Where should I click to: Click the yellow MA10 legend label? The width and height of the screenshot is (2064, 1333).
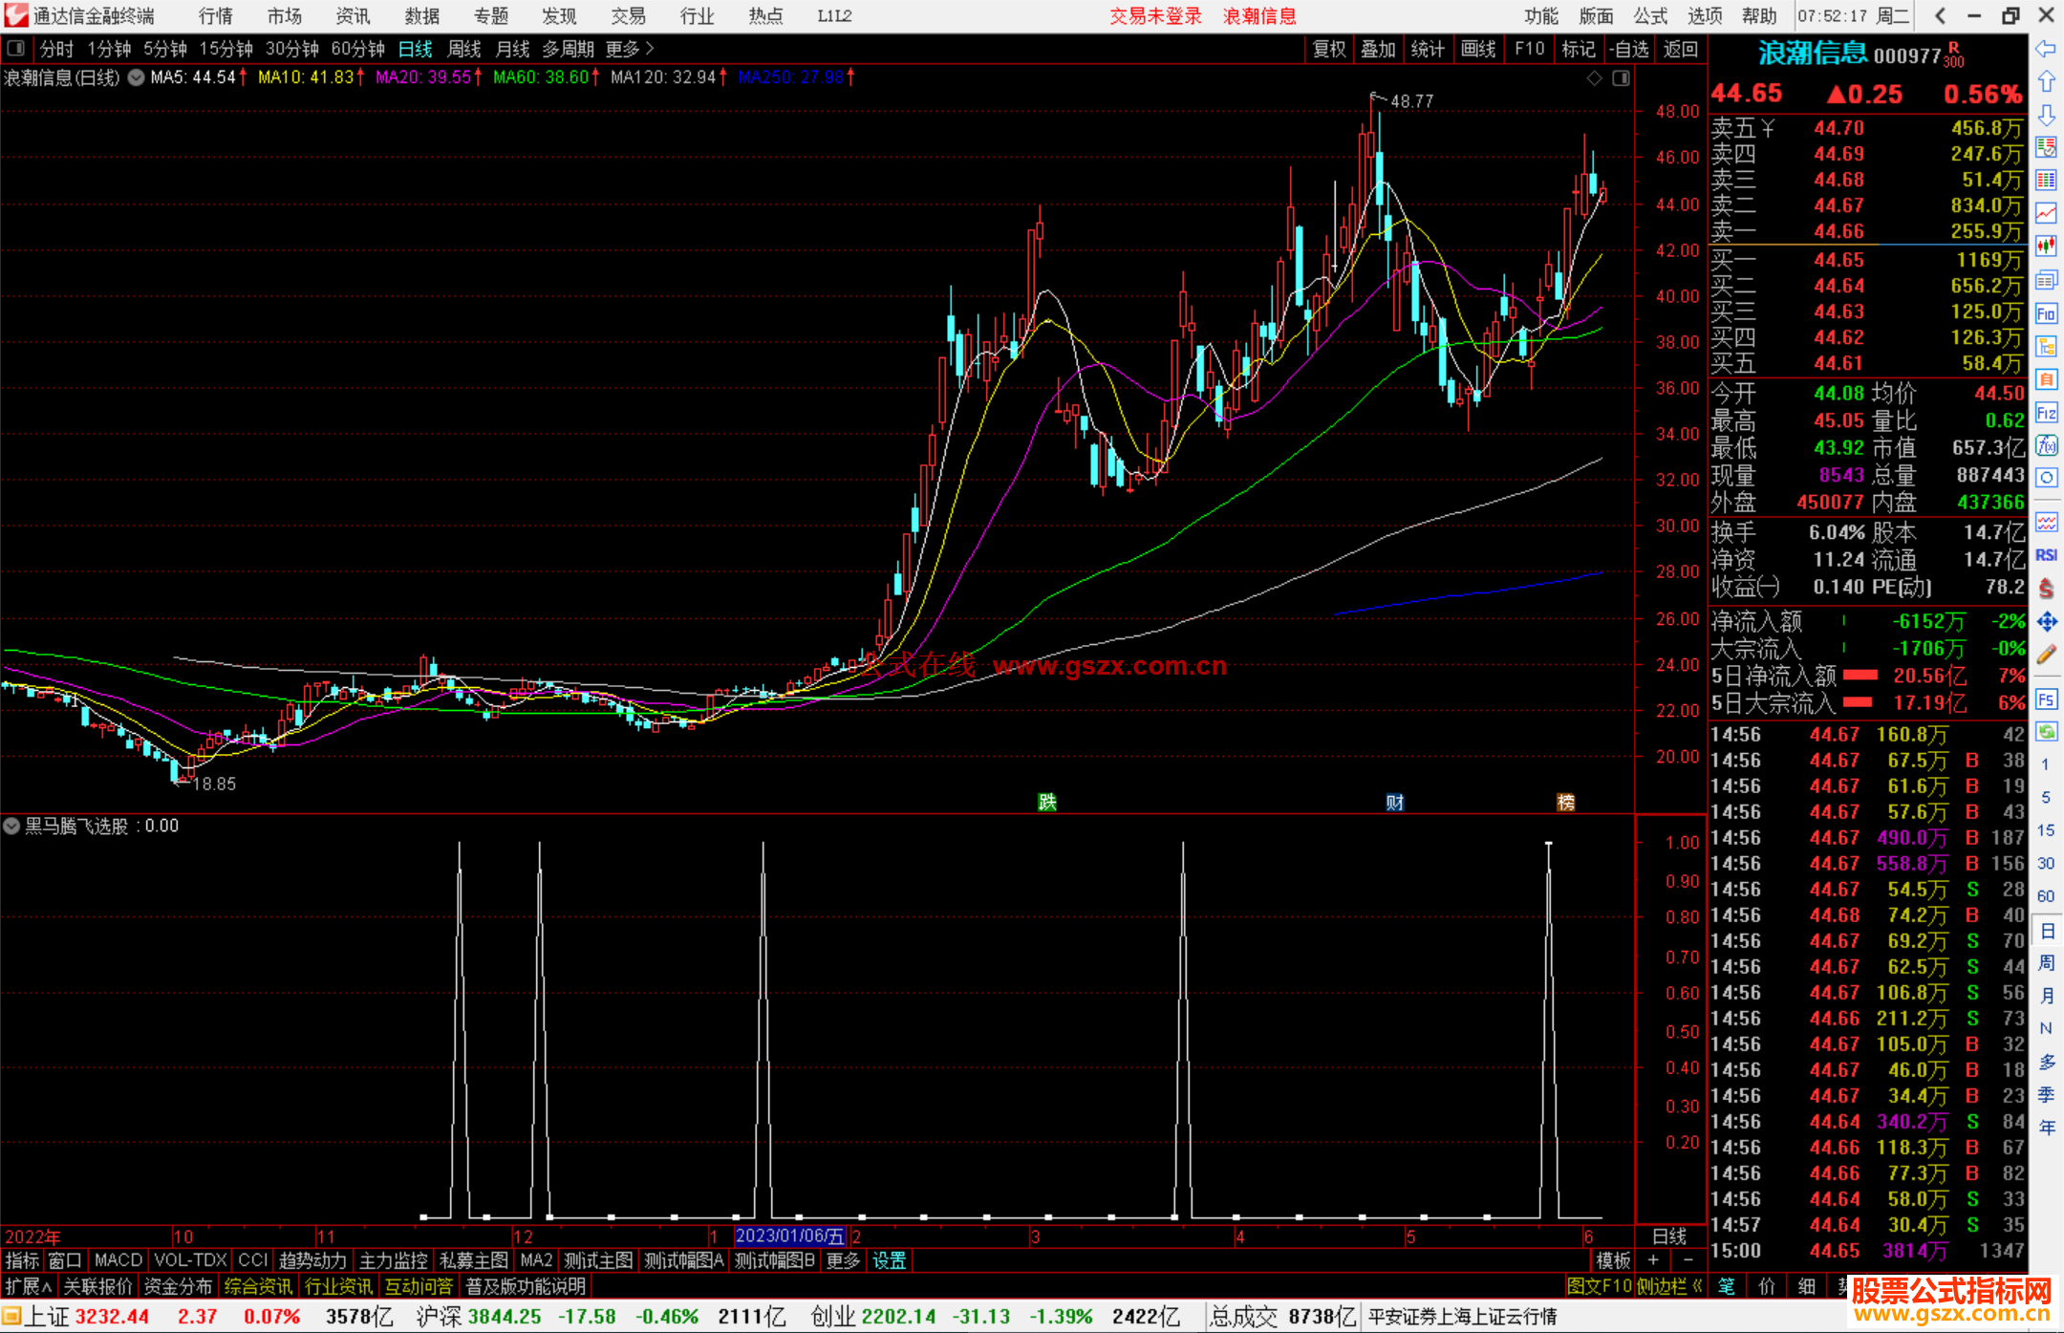click(x=306, y=77)
